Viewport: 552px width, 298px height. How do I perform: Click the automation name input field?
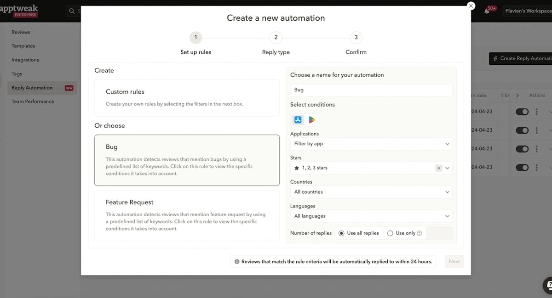[371, 90]
